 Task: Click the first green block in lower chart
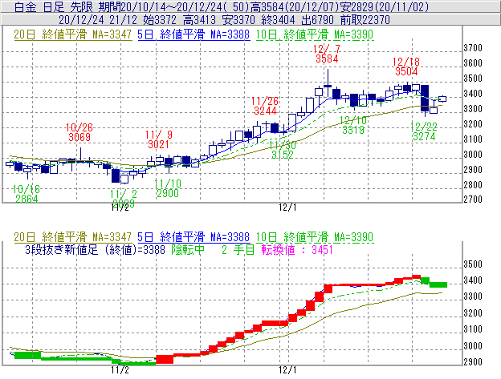click(x=28, y=355)
